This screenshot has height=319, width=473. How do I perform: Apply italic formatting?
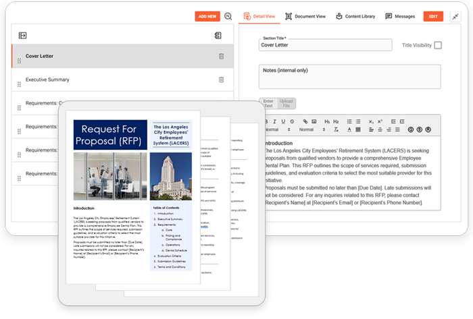pyautogui.click(x=274, y=121)
